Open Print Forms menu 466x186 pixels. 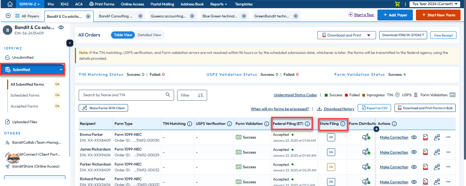point(102,4)
